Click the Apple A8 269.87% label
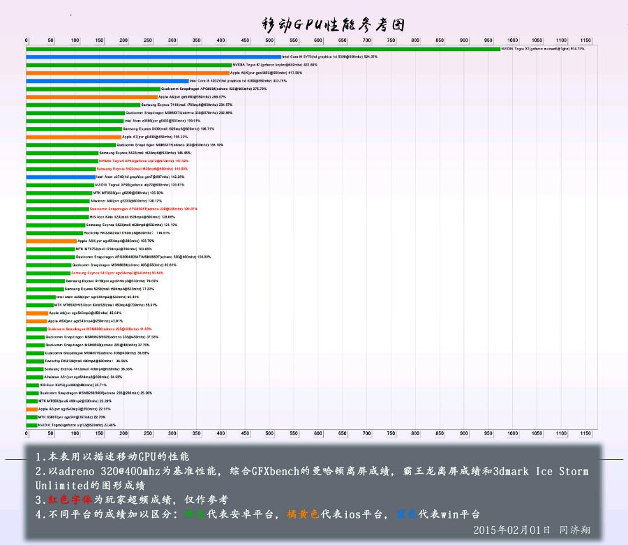Viewport: 628px width, 545px height. (193, 97)
